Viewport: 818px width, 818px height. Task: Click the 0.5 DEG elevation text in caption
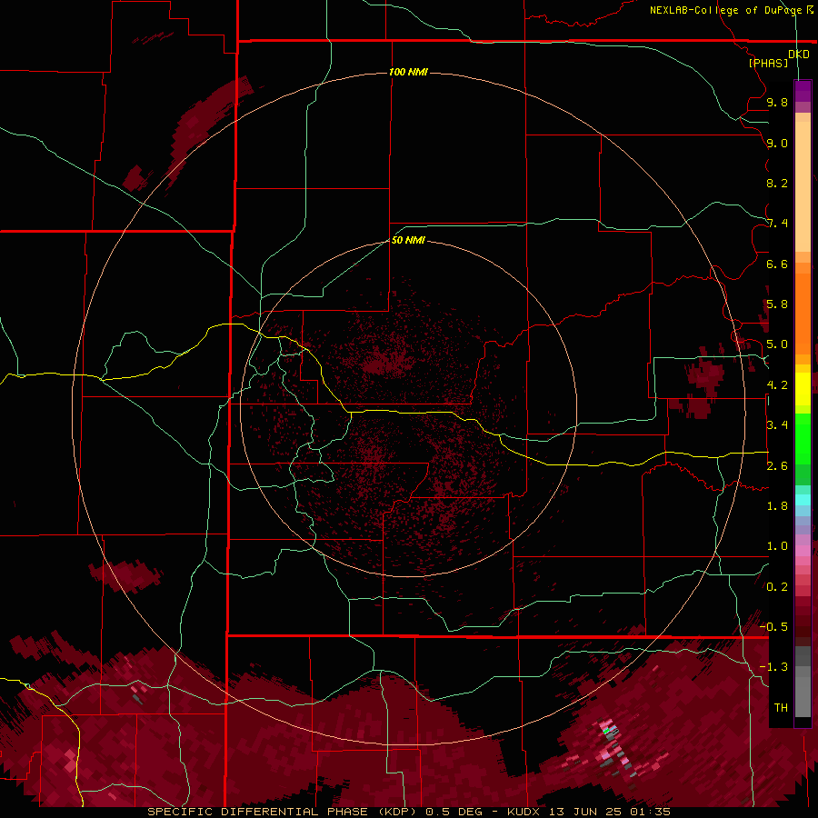[454, 812]
